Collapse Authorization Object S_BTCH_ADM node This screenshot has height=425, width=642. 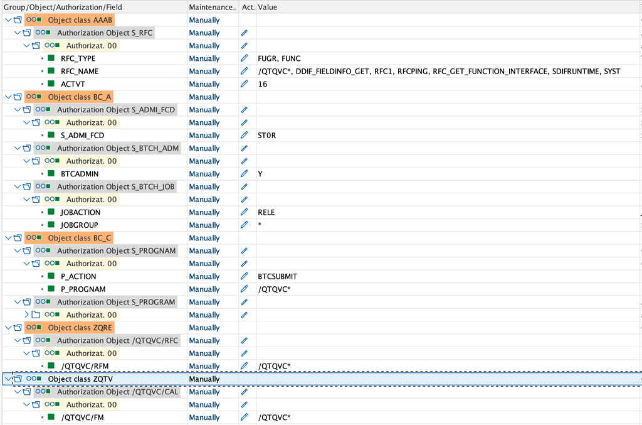click(17, 148)
